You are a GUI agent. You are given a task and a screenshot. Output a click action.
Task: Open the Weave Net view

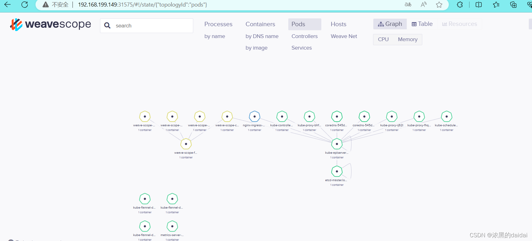pos(344,36)
